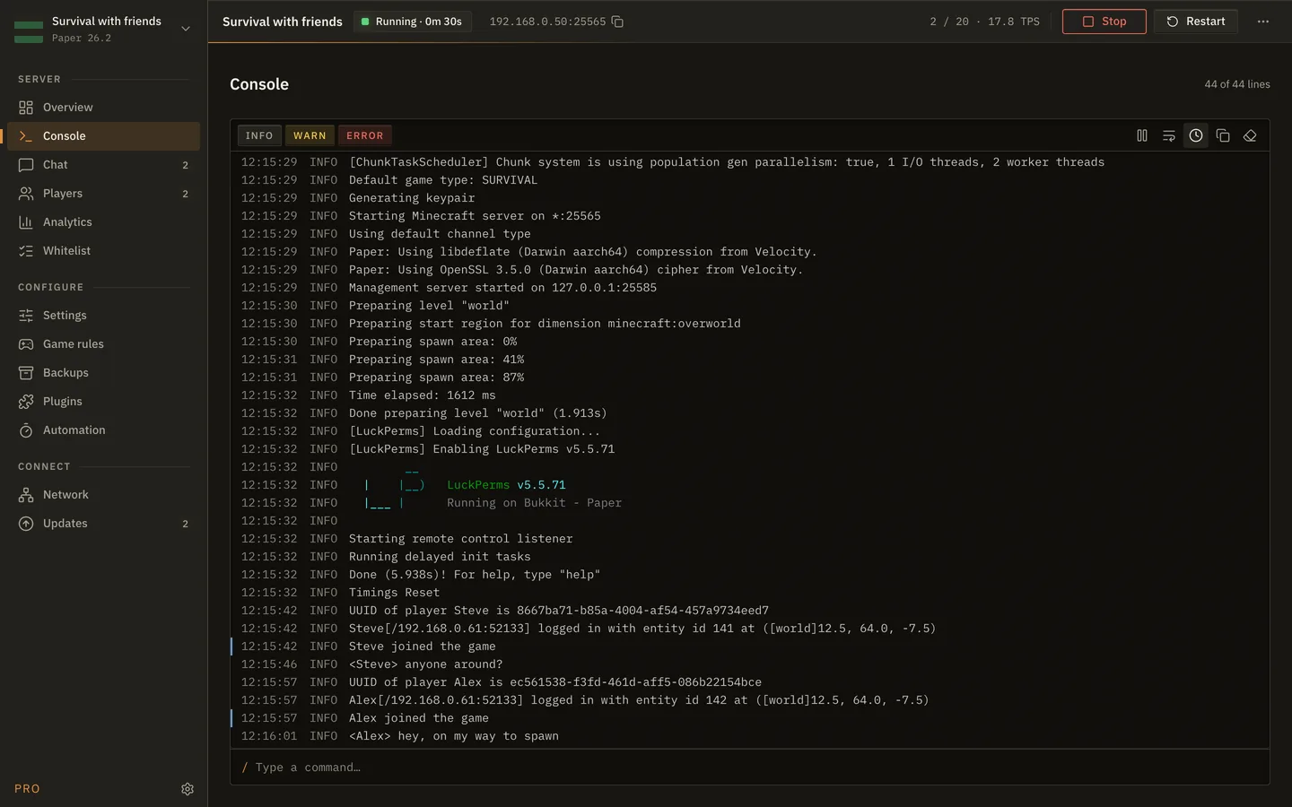Open Analytics from the sidebar
1292x807 pixels.
tap(103, 222)
